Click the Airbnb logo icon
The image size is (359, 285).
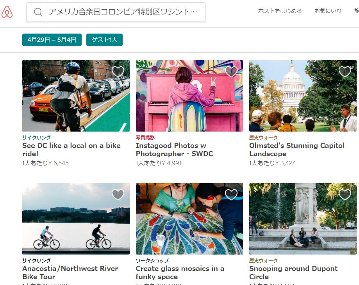[7, 12]
